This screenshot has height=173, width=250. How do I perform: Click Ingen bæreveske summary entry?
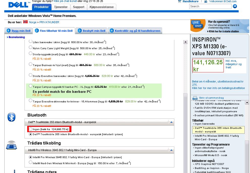[205, 124]
